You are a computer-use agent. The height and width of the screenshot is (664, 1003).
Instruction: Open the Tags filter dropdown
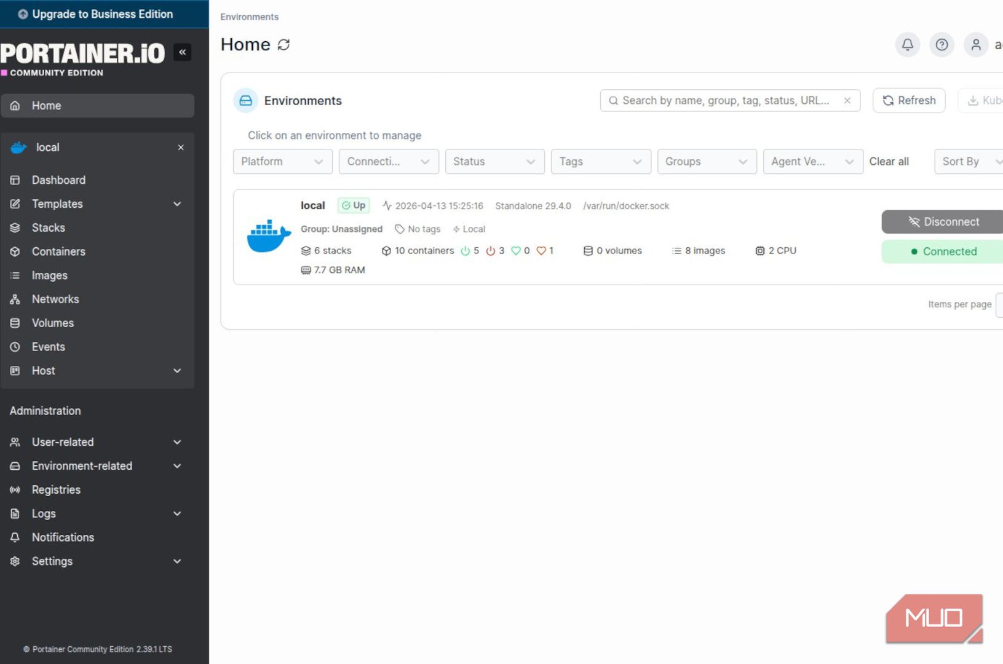click(x=601, y=162)
